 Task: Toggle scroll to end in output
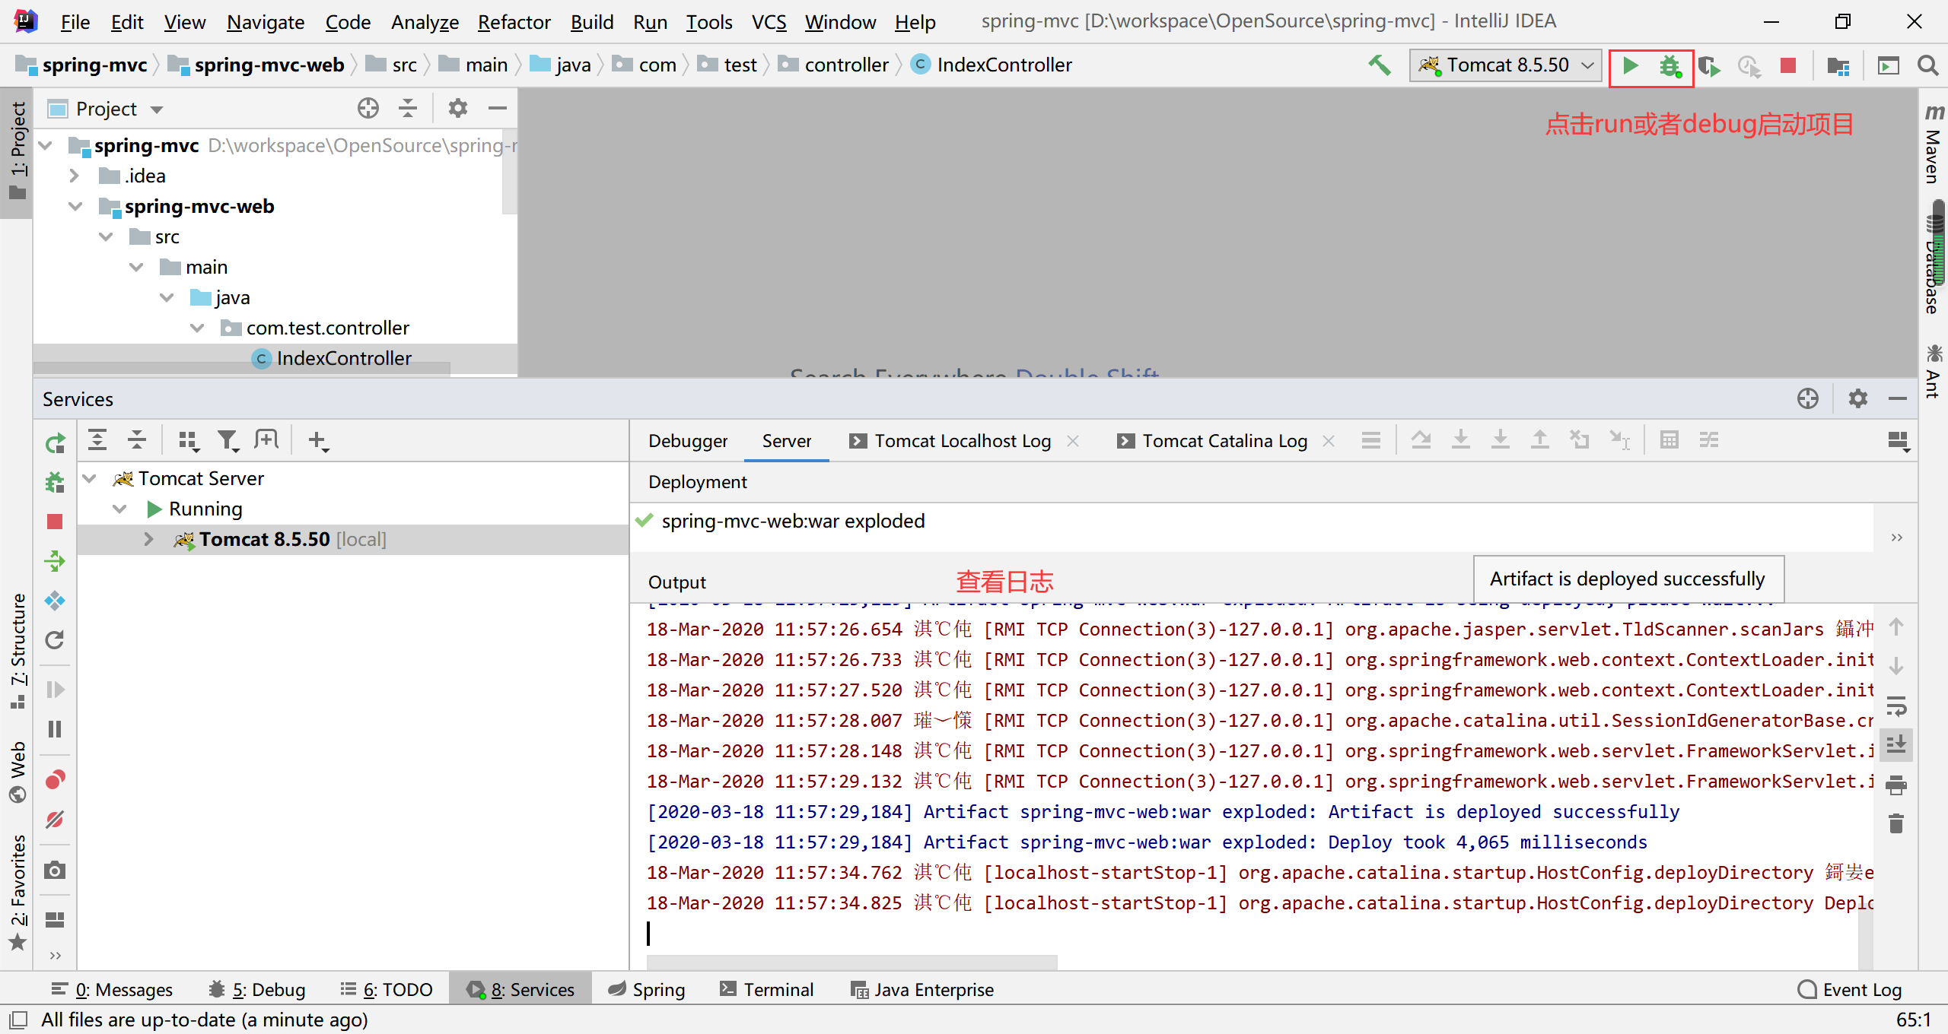tap(1896, 744)
